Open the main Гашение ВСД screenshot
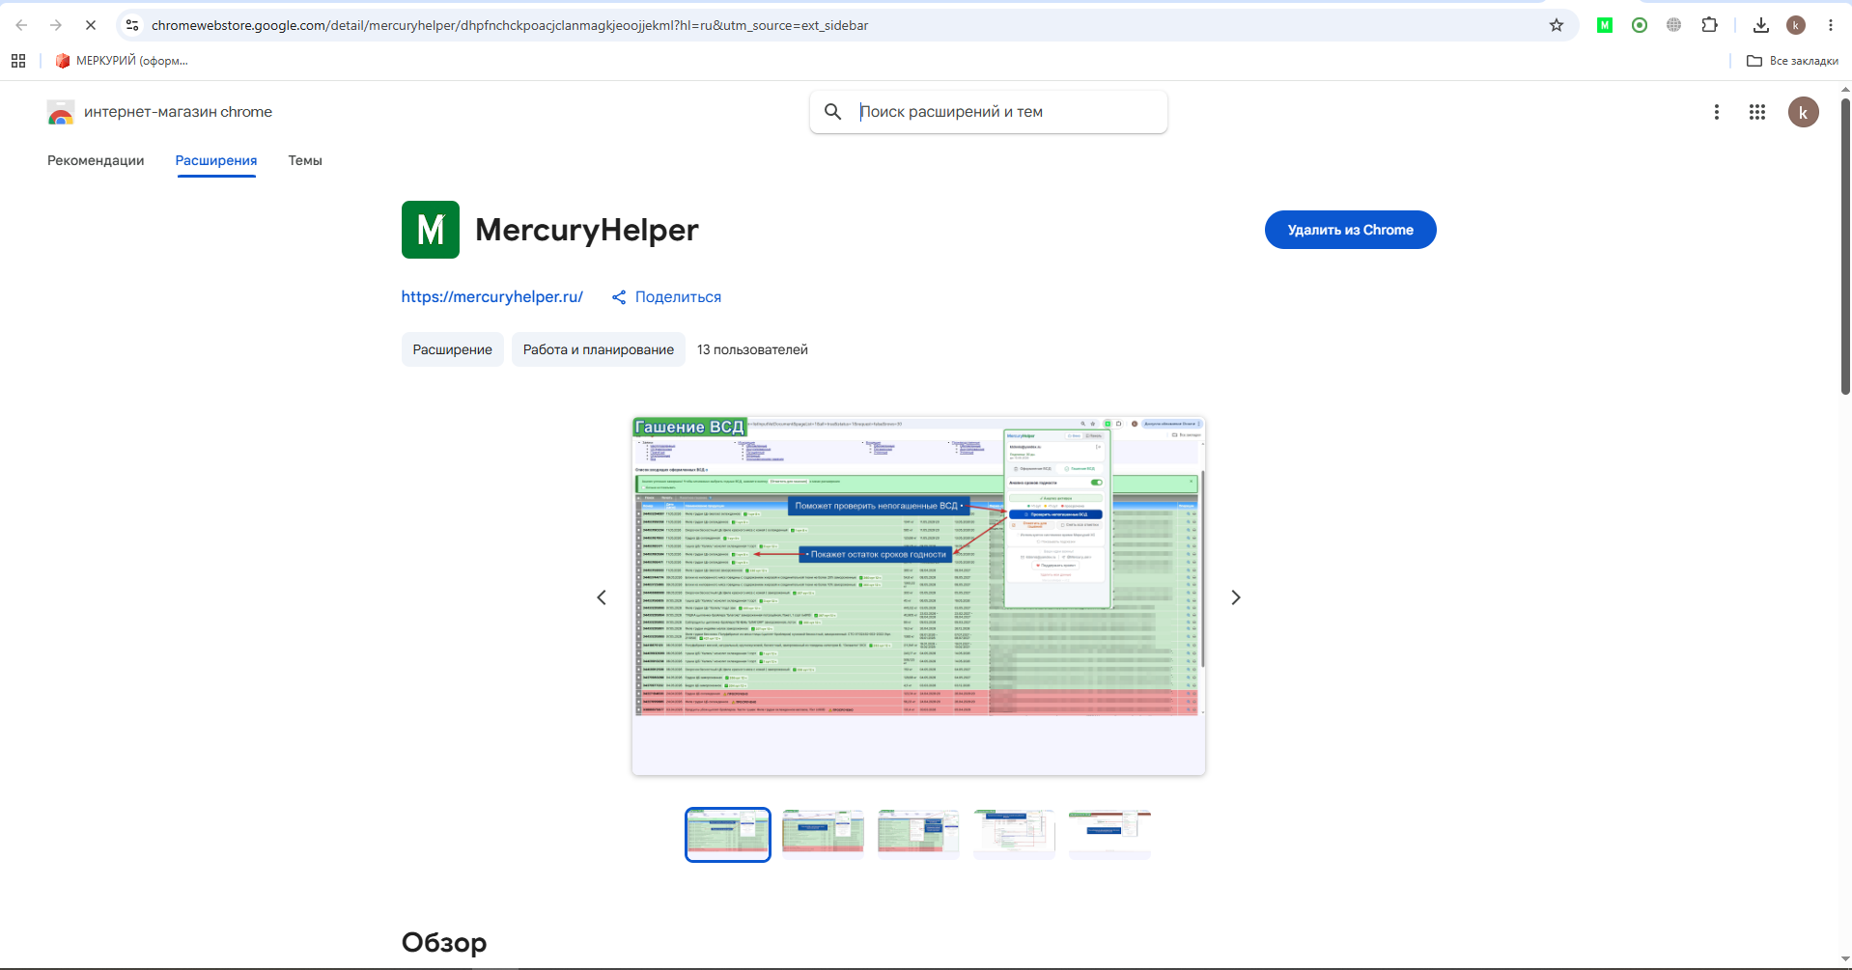Viewport: 1852px width, 970px height. [918, 596]
